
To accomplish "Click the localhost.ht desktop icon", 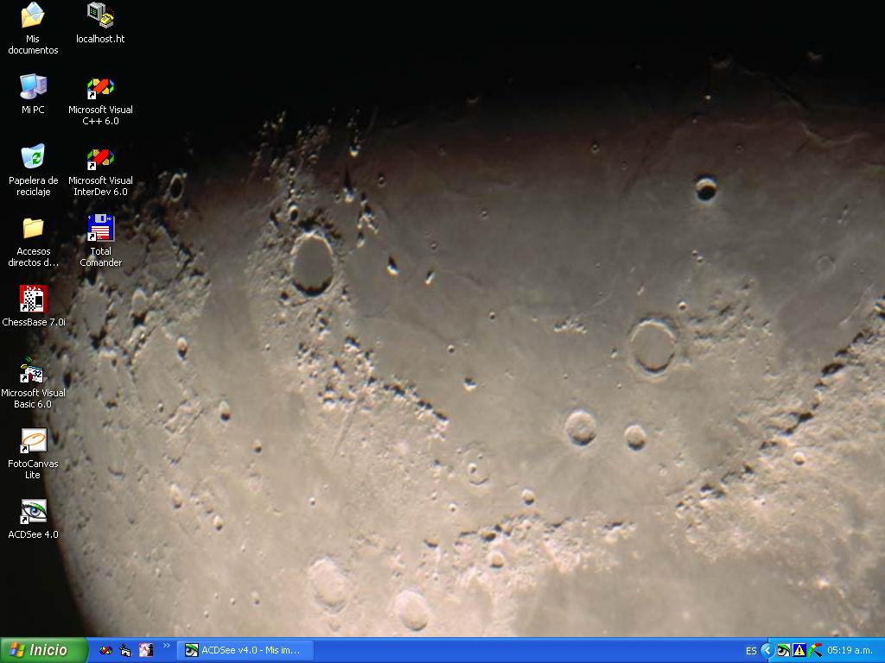I will click(x=100, y=16).
